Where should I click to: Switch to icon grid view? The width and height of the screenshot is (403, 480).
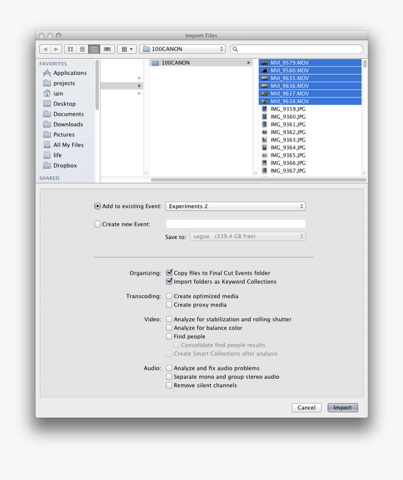point(70,49)
